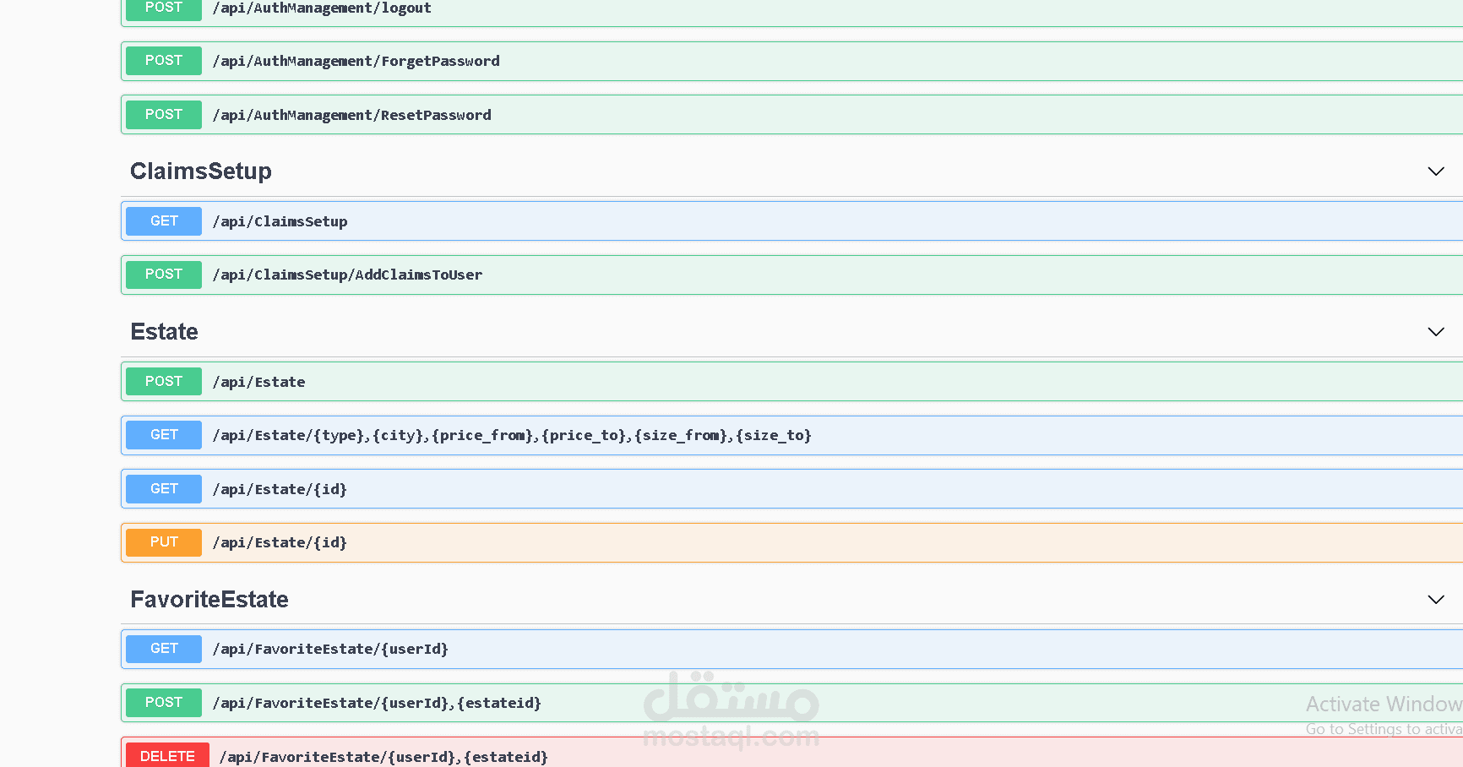1463x767 pixels.
Task: Select the POST badge for /api/AuthManagement/logout
Action: click(163, 8)
